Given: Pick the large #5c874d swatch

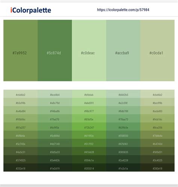Looking at the screenshot, I should point(55,51).
